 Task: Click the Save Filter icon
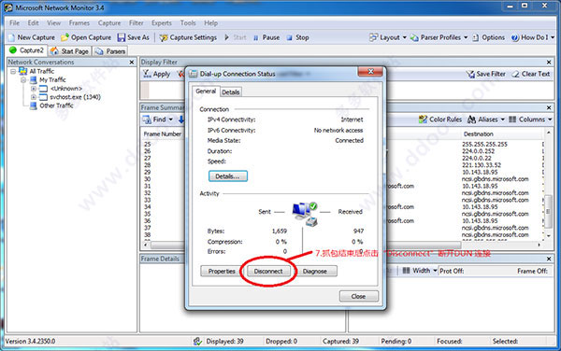pos(469,74)
